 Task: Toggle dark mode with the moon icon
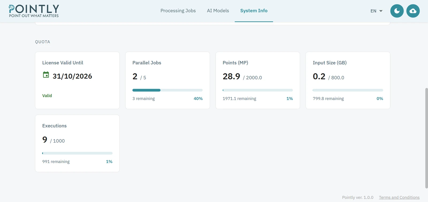[x=397, y=11]
